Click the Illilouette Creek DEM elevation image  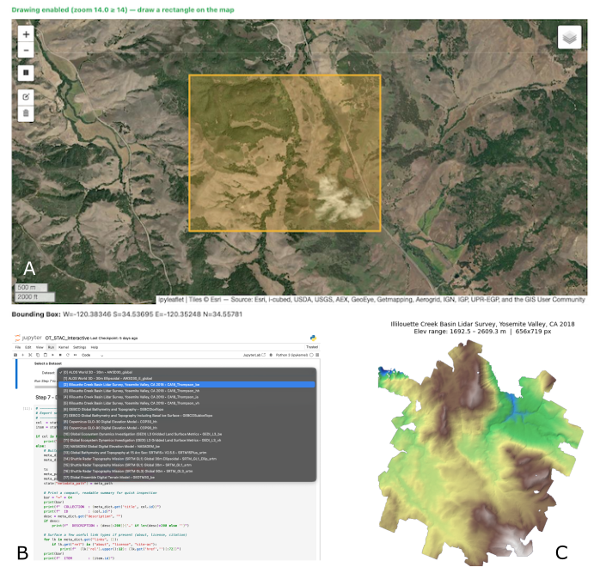click(x=481, y=453)
